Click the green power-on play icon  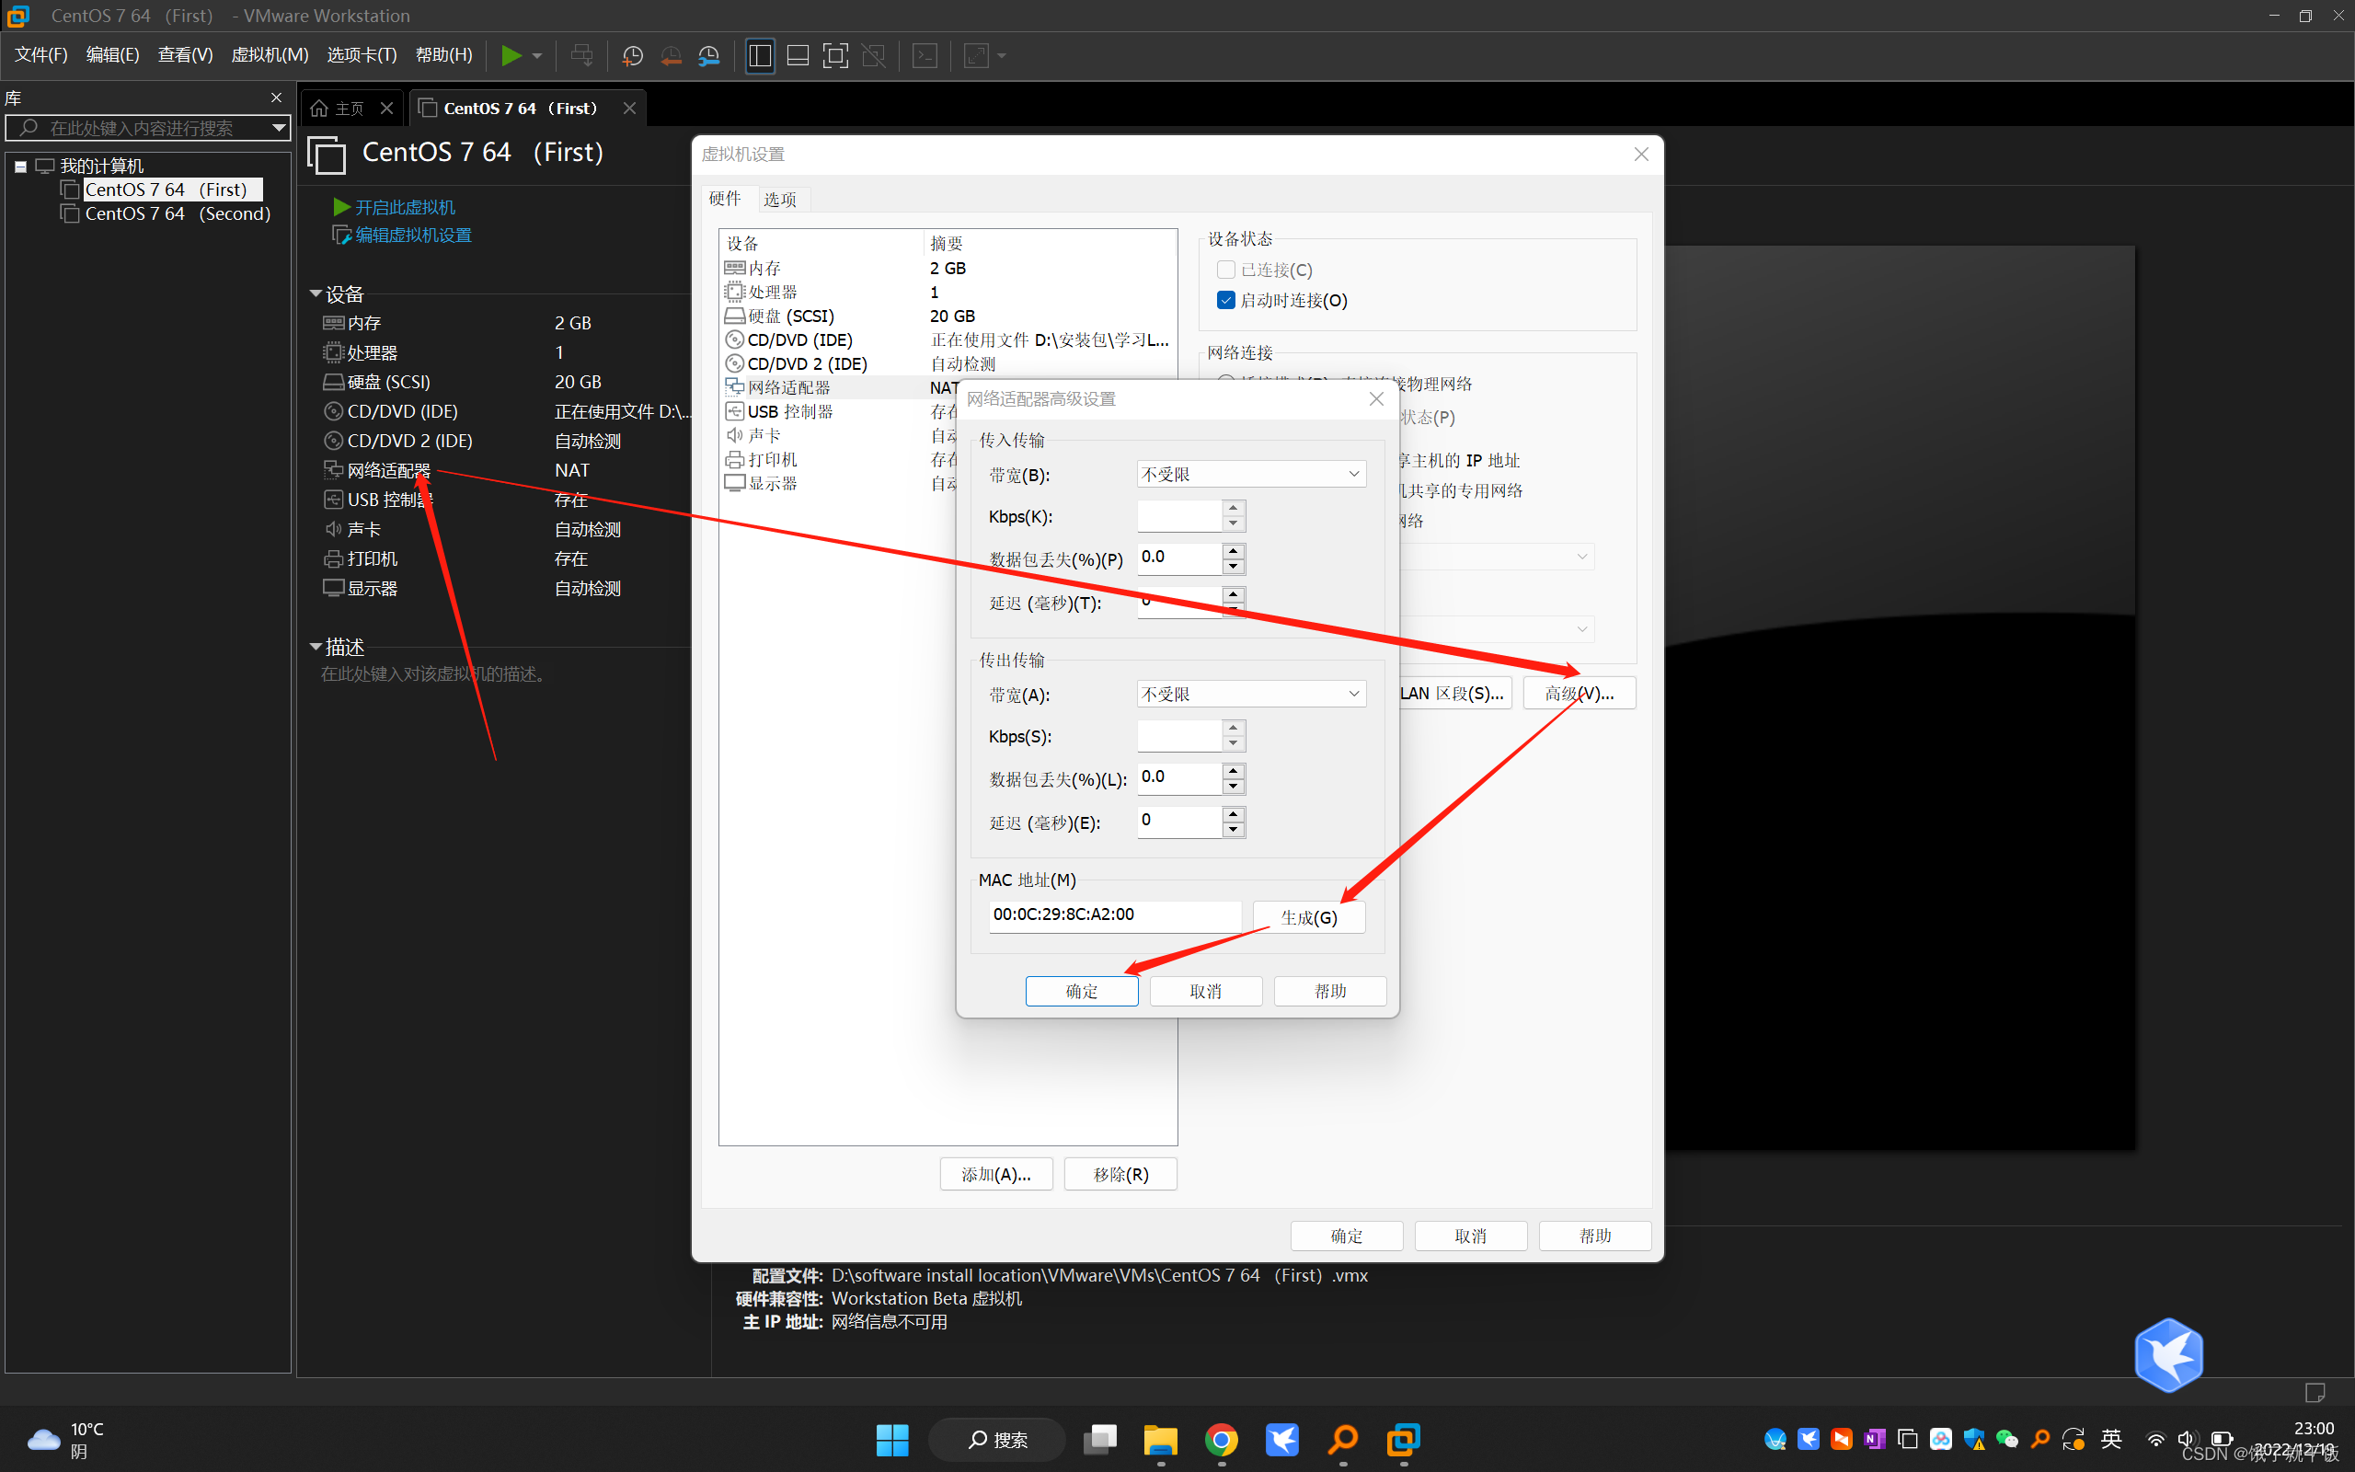point(511,55)
